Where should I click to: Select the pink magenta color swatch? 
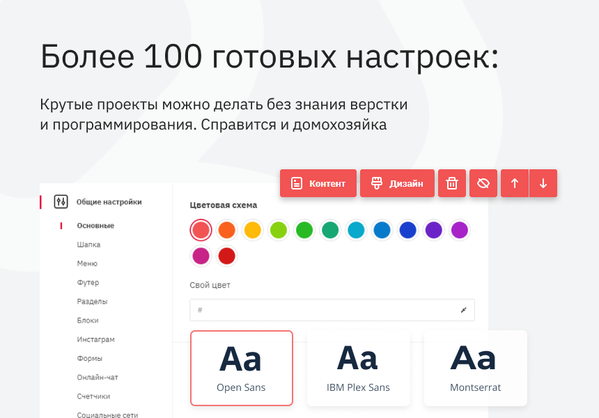[201, 256]
